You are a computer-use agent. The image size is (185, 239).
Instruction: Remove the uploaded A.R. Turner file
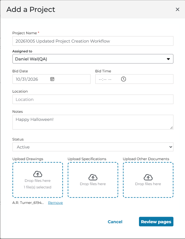pyautogui.click(x=56, y=203)
